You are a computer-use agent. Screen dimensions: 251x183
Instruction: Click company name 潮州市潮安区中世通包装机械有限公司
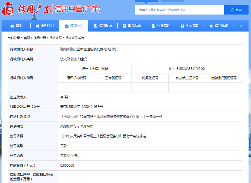coord(88,49)
